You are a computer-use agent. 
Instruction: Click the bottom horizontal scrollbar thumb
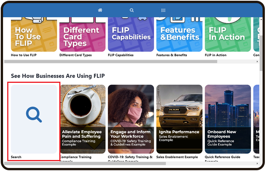(85, 163)
